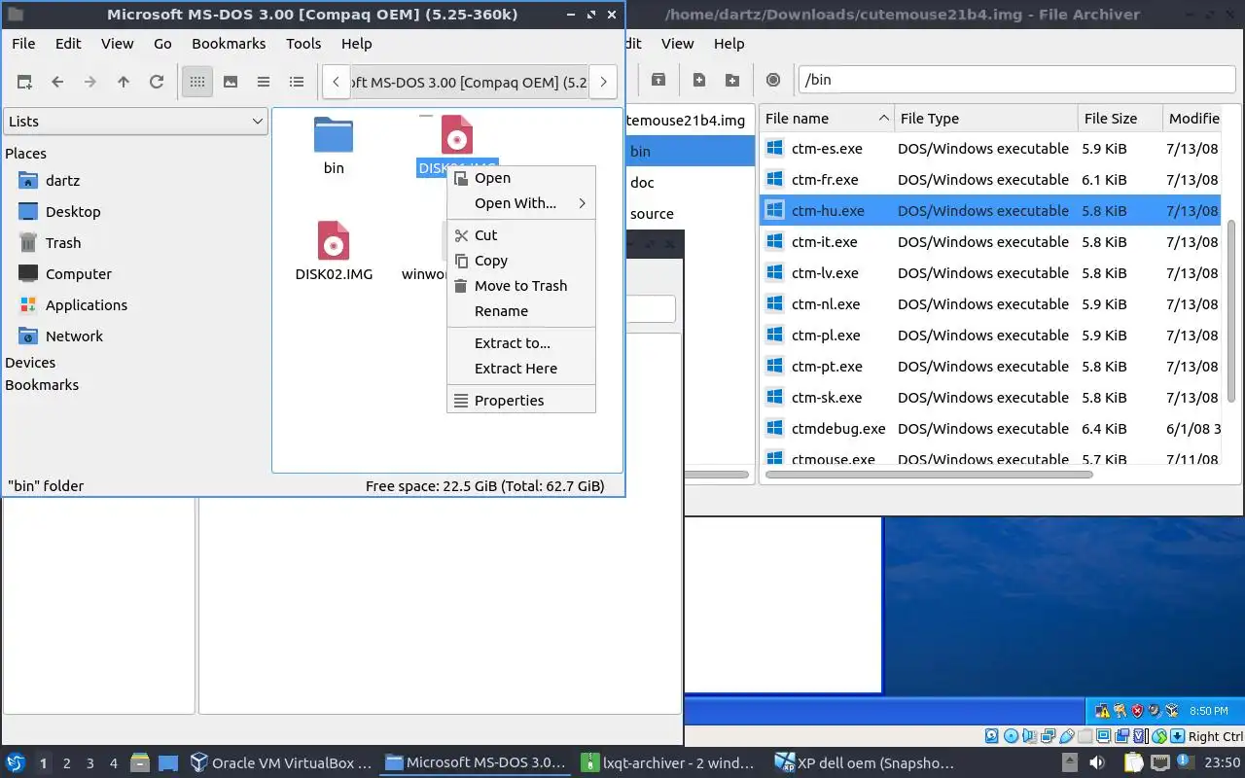
Task: Click the path bar folder button
Action: [x=470, y=82]
